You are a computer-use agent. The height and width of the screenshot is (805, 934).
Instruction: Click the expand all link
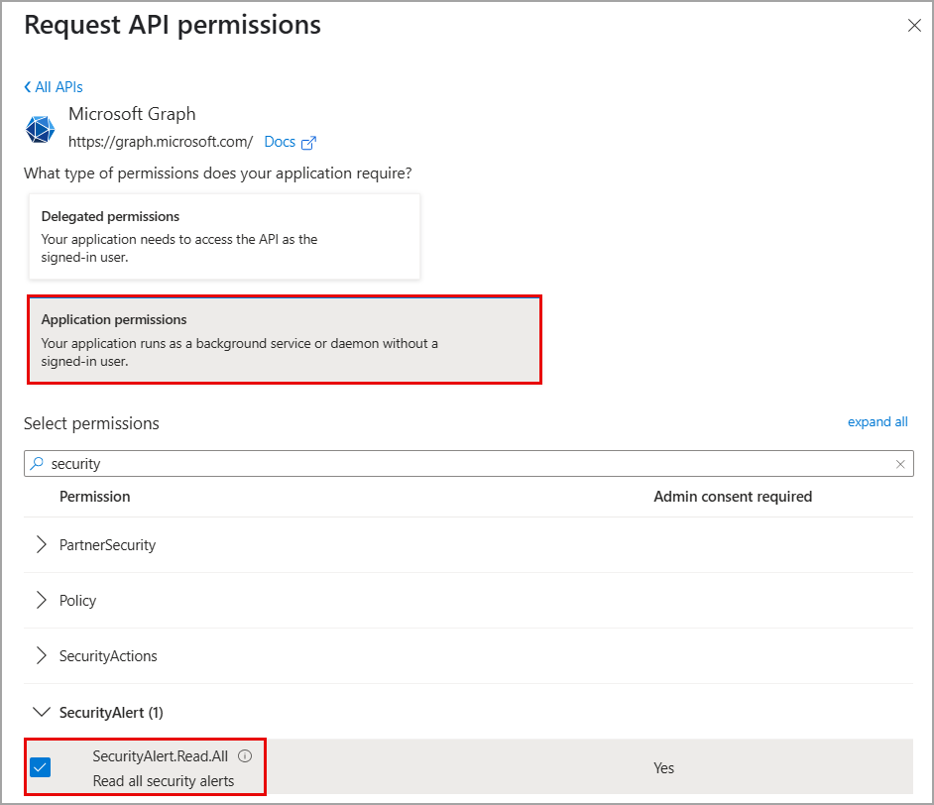pos(877,421)
